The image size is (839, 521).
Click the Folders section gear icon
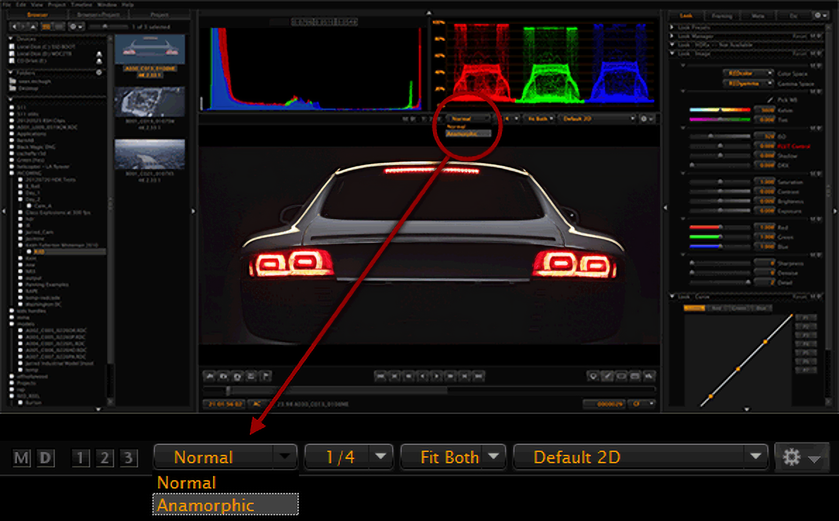[99, 73]
